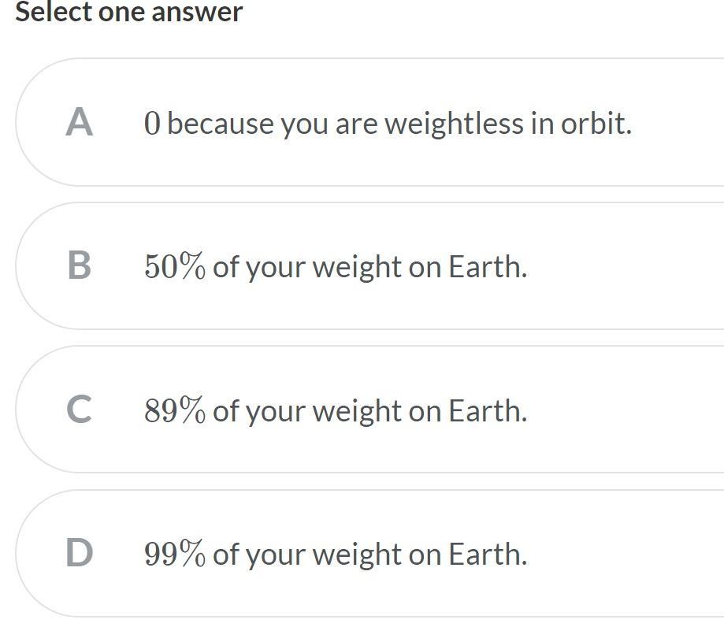Click the text "0 because you are weightless in orbit."
Image resolution: width=724 pixels, height=627 pixels.
[x=388, y=124]
